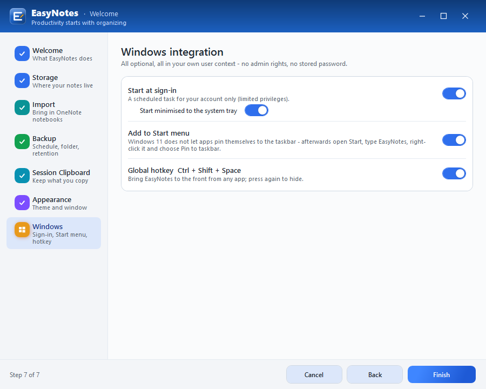Click the Storage step checkmark icon

click(x=22, y=81)
